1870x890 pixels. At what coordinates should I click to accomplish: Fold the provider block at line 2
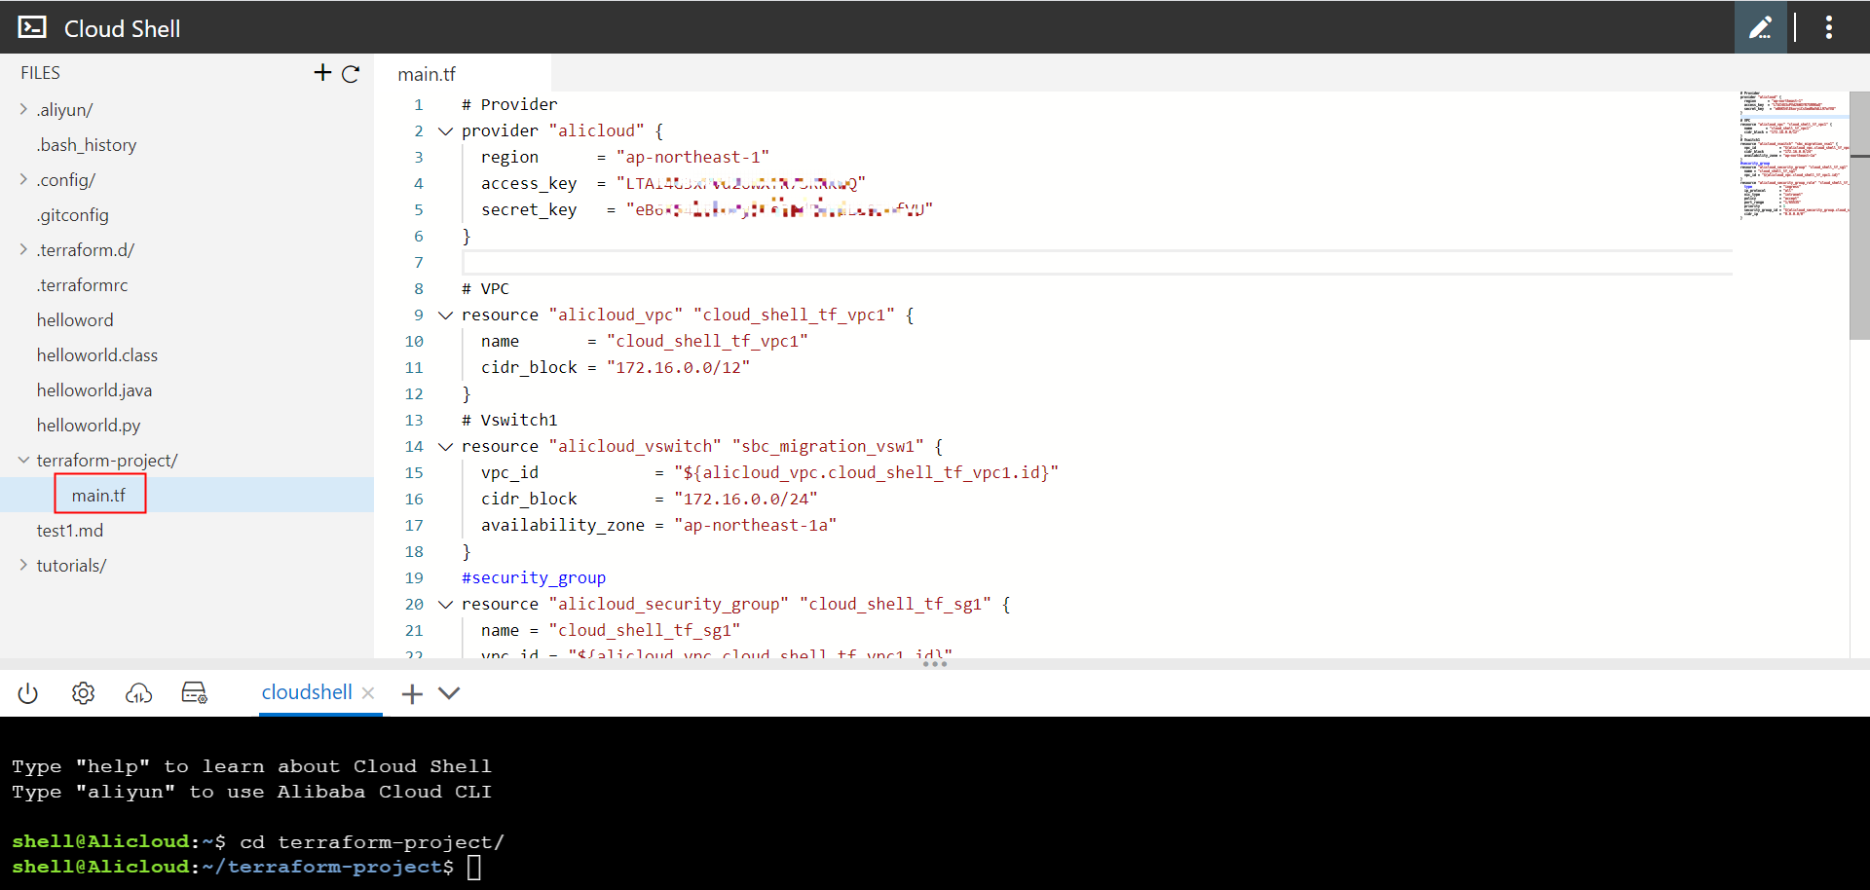445,131
